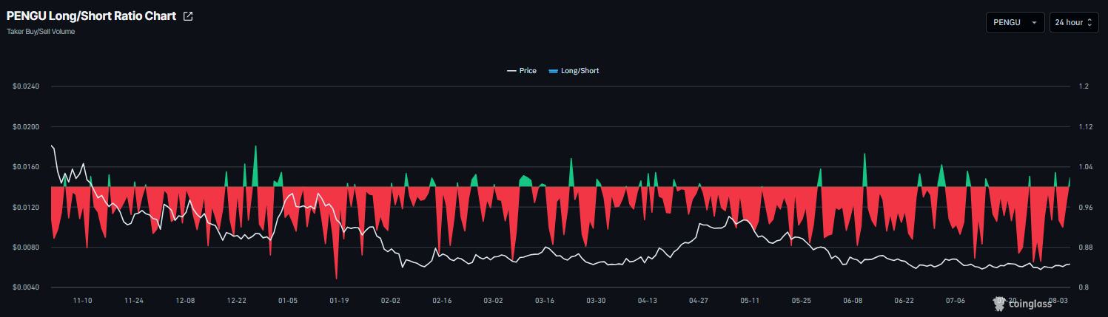Click the 03-16 date label
The height and width of the screenshot is (317, 1108).
(545, 301)
